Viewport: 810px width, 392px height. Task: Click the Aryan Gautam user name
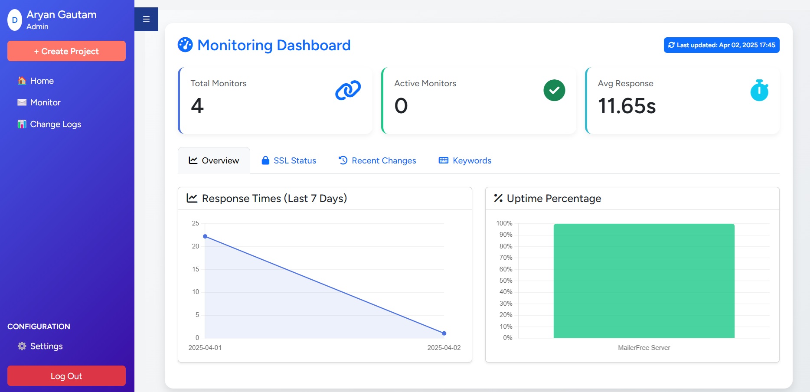pos(62,15)
